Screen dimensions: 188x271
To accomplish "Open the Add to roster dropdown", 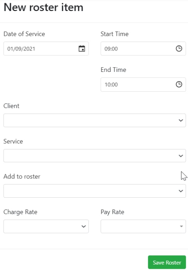I will 95,191.
